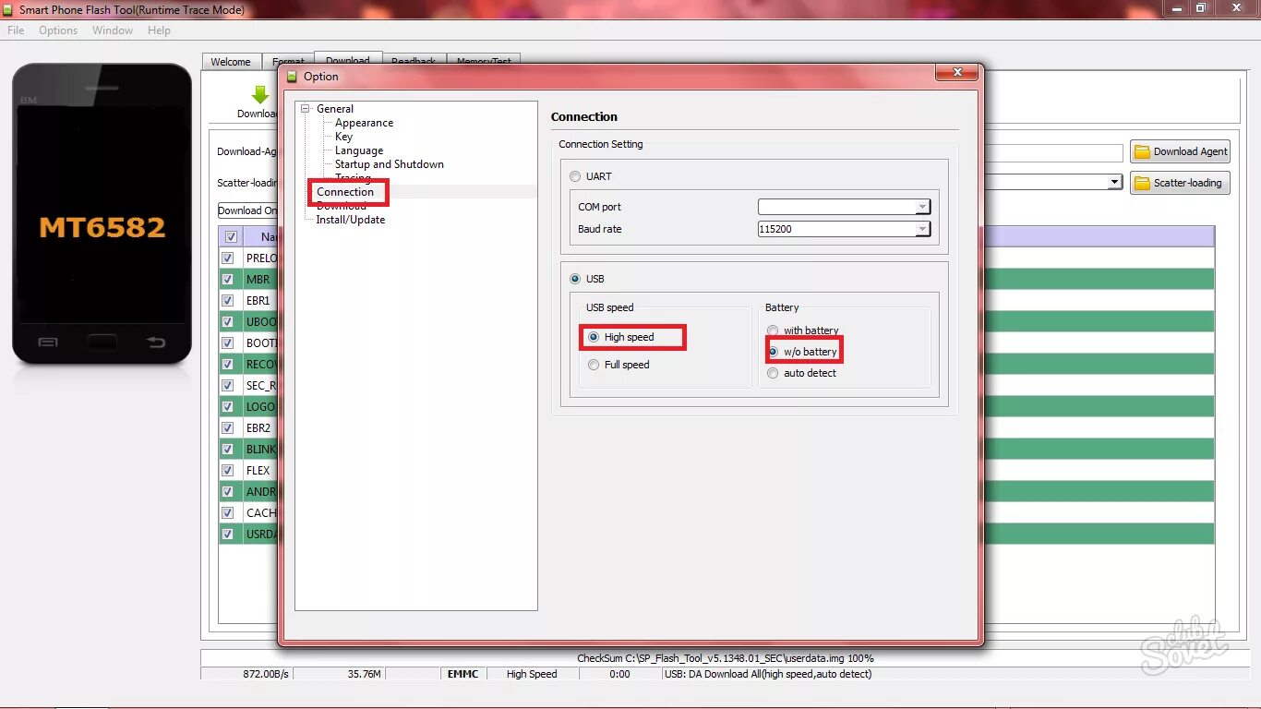Screen dimensions: 1261x709
Task: Click the 35.76M status bar value
Action: click(365, 674)
